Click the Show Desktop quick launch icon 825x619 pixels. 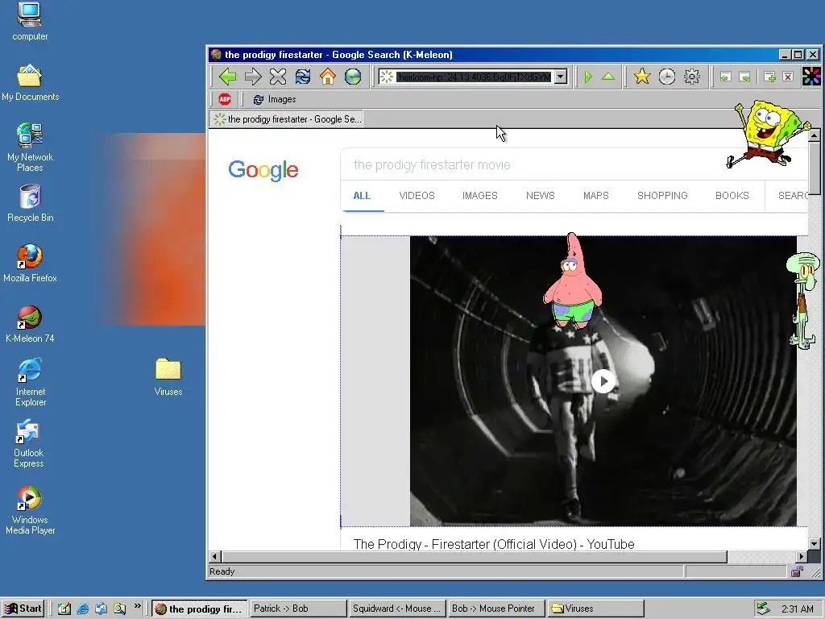pyautogui.click(x=64, y=609)
